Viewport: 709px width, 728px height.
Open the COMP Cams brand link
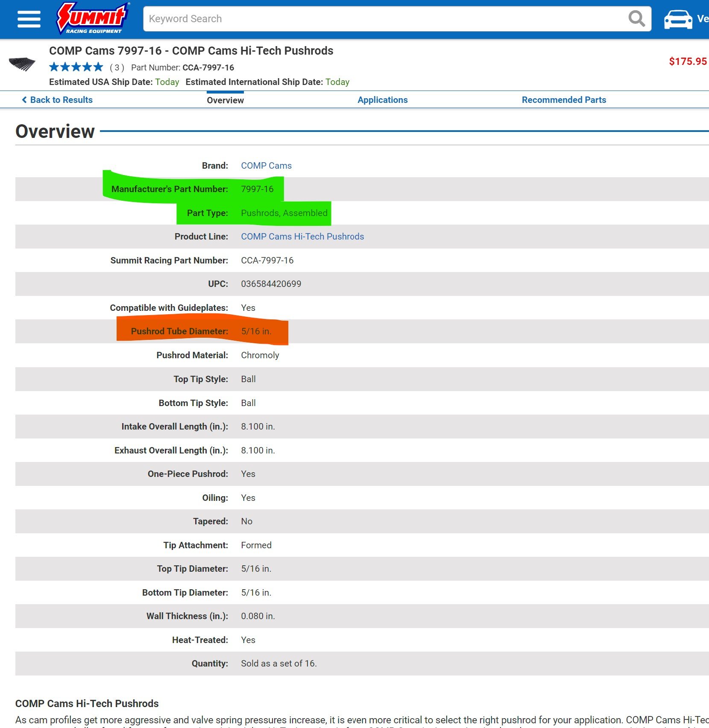tap(266, 166)
